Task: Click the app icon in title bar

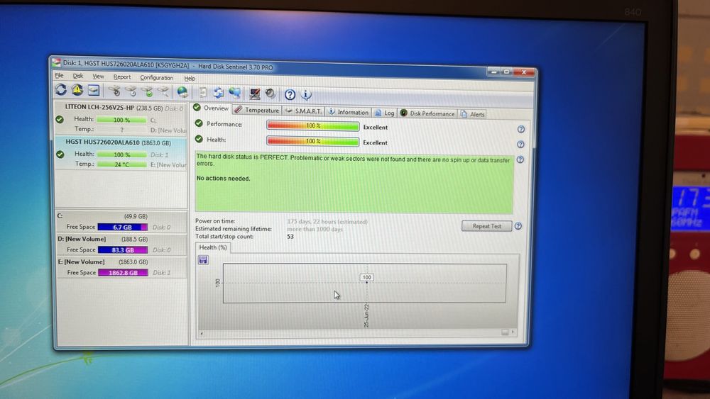Action: pyautogui.click(x=56, y=62)
